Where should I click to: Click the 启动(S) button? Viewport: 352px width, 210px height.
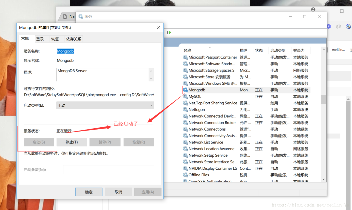coord(39,142)
